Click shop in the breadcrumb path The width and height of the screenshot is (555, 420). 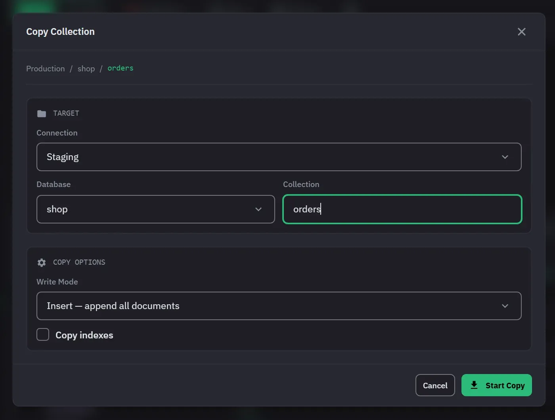[86, 69]
